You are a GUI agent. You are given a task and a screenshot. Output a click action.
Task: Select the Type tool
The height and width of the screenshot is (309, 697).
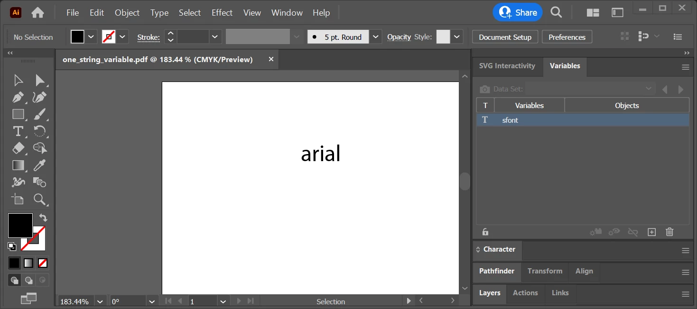tap(18, 131)
